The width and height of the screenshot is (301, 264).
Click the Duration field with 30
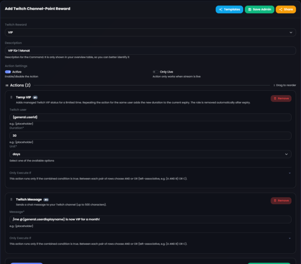[x=150, y=136]
